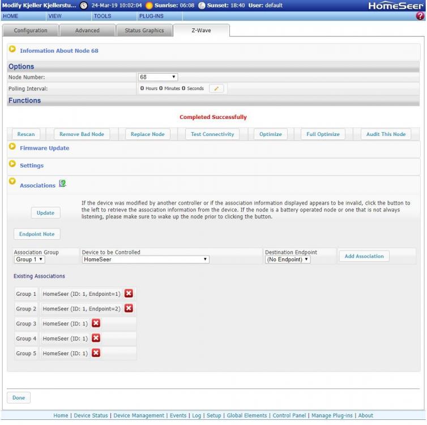This screenshot has height=425, width=427.
Task: Remove the Group 5 association
Action: [96, 353]
